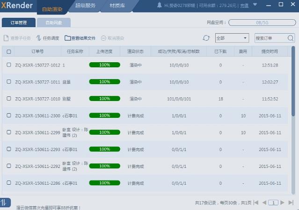The height and width of the screenshot is (210, 299).
Task: Check the select-all header checkbox
Action: coord(9,51)
